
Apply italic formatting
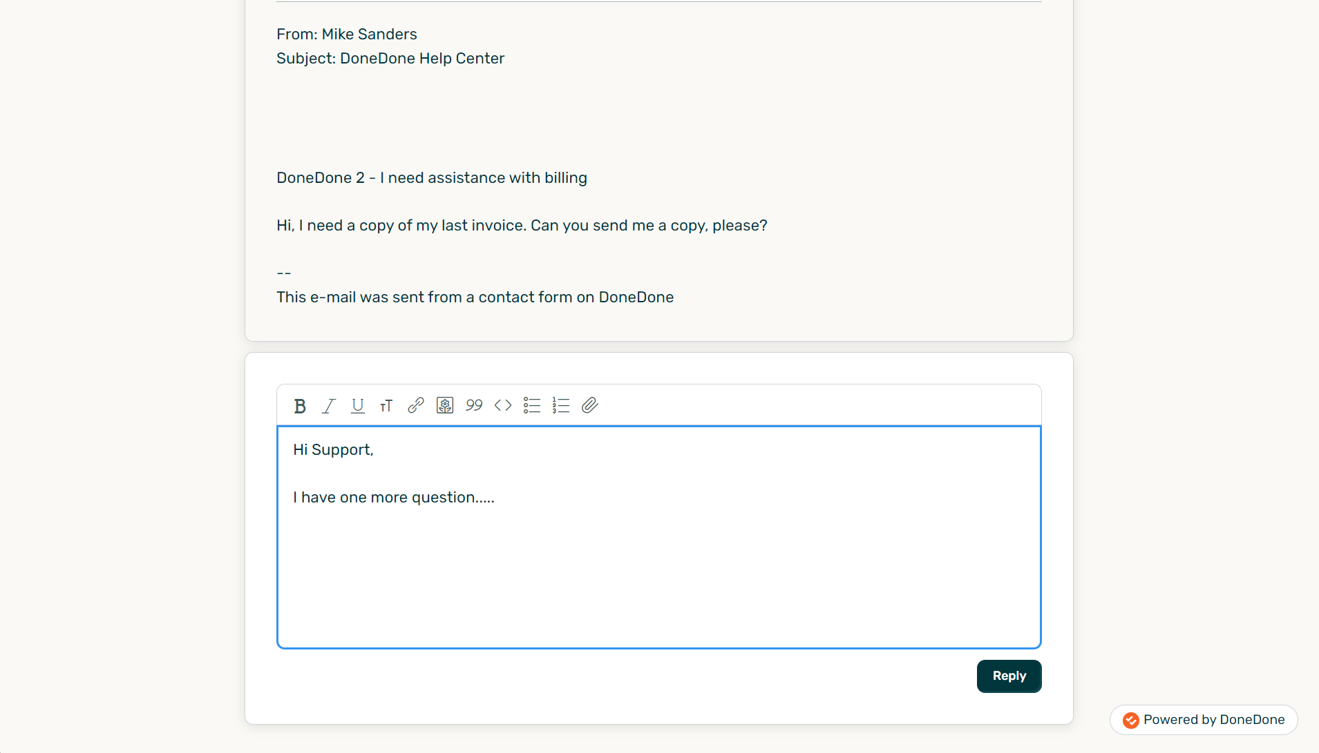coord(328,406)
